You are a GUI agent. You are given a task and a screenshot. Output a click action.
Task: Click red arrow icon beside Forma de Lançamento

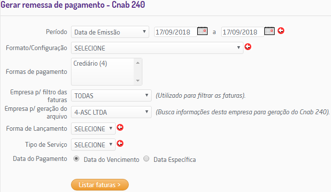(x=120, y=127)
